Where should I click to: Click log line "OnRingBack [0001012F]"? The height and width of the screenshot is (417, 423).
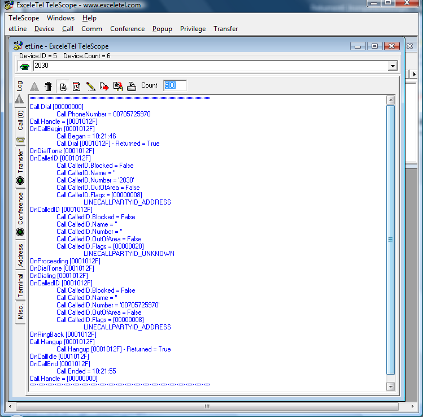point(63,335)
